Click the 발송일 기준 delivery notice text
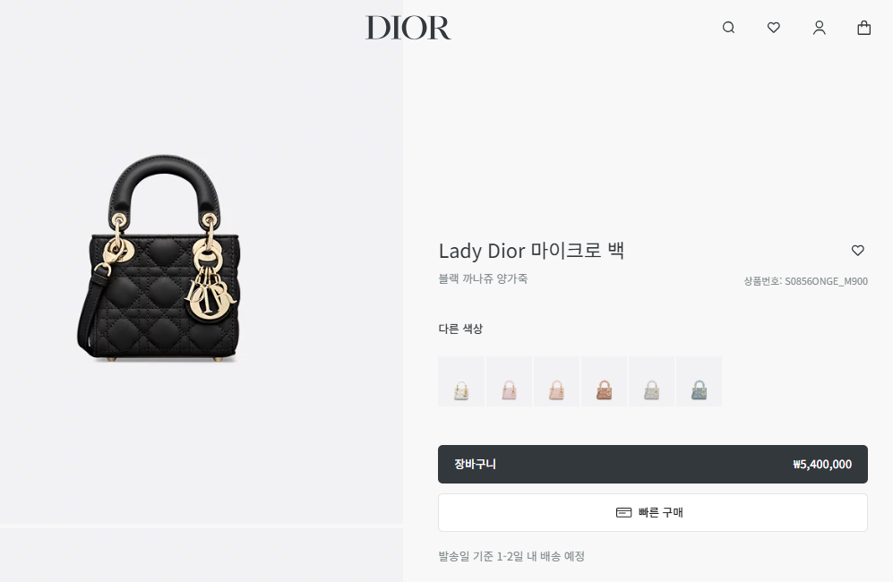Viewport: 893px width, 582px height. pos(511,556)
